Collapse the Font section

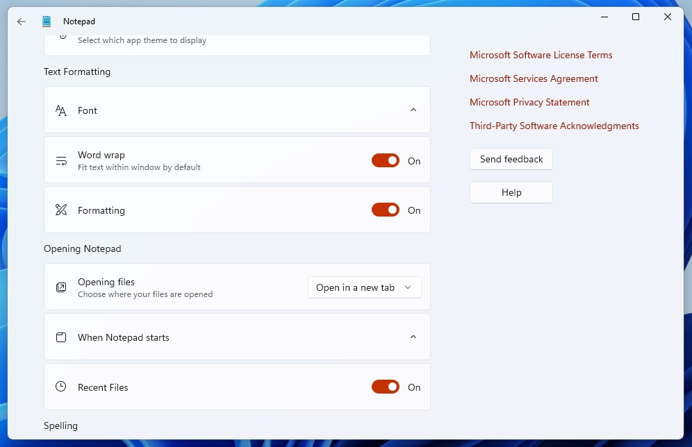[x=413, y=110]
